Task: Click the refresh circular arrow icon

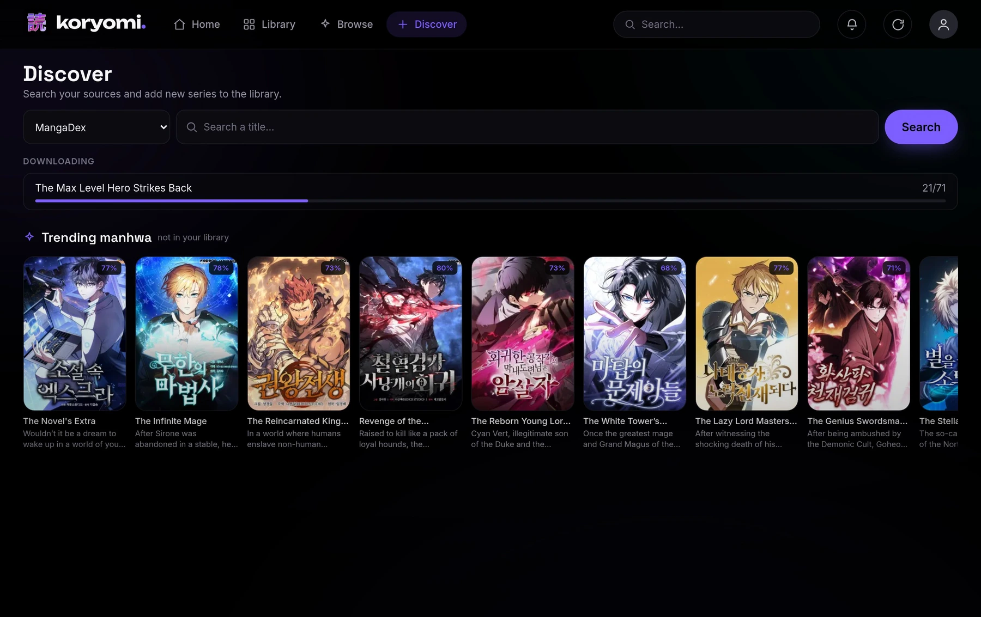Action: click(898, 25)
